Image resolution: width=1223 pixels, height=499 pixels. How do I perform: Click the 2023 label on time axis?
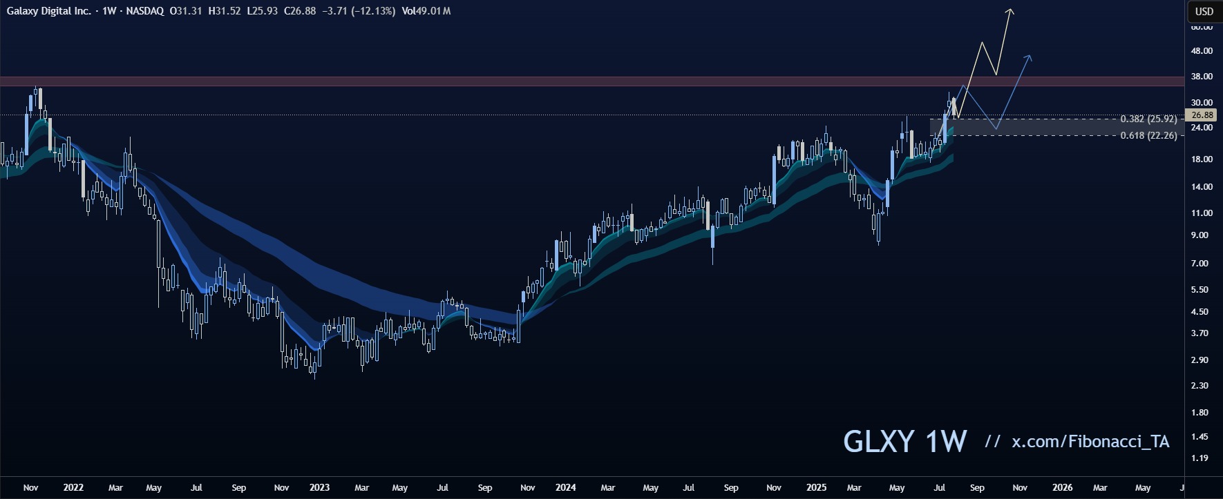tap(319, 487)
